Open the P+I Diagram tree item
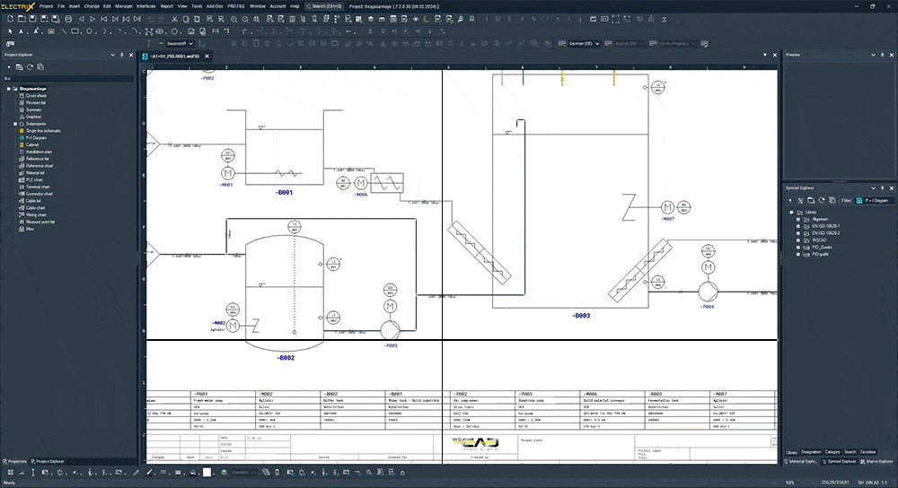The width and height of the screenshot is (898, 488). coord(36,138)
